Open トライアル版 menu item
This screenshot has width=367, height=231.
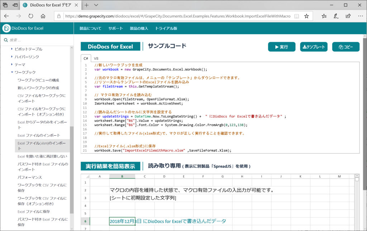pyautogui.click(x=166, y=29)
